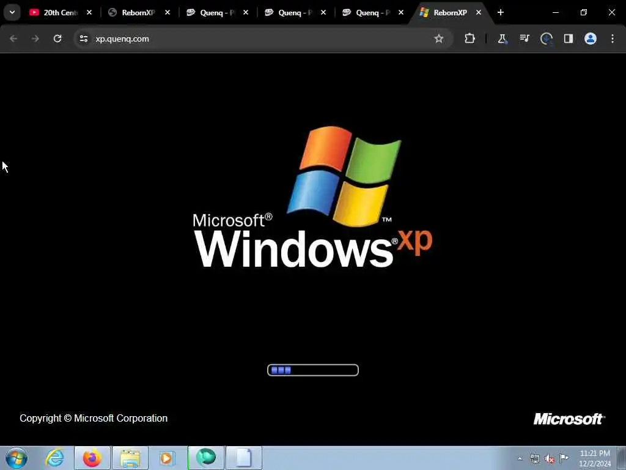Click the Show desktop strip
Image resolution: width=626 pixels, height=470 pixels.
[x=622, y=458]
